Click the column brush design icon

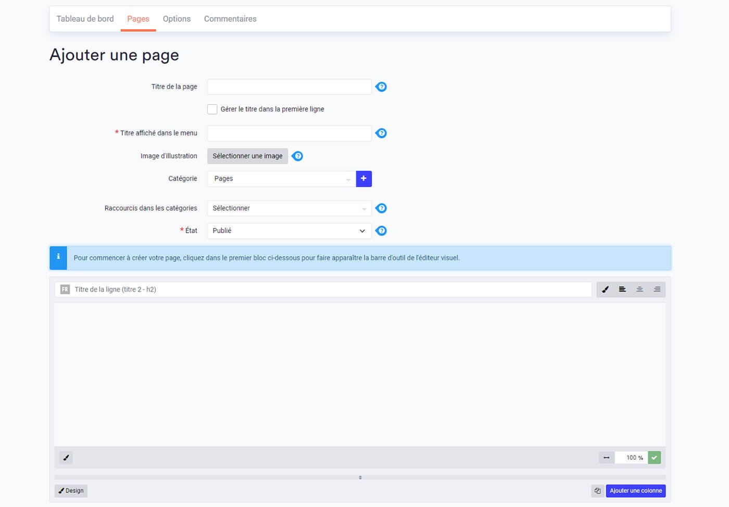66,458
